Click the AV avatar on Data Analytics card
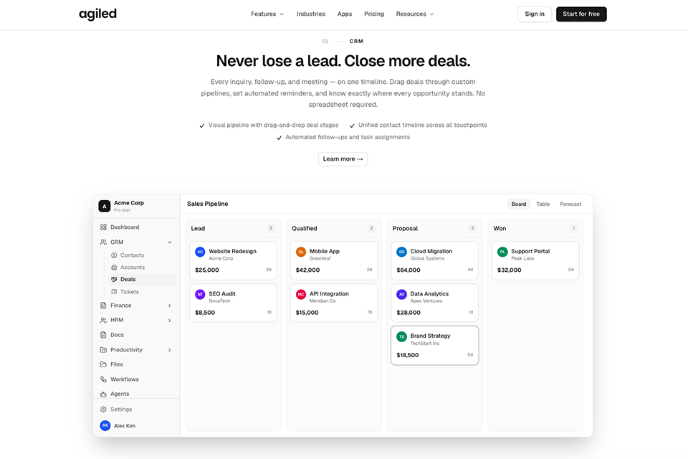This screenshot has height=459, width=688. (401, 294)
